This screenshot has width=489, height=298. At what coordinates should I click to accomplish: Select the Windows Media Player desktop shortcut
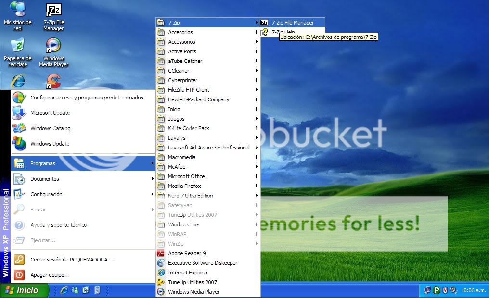53,52
